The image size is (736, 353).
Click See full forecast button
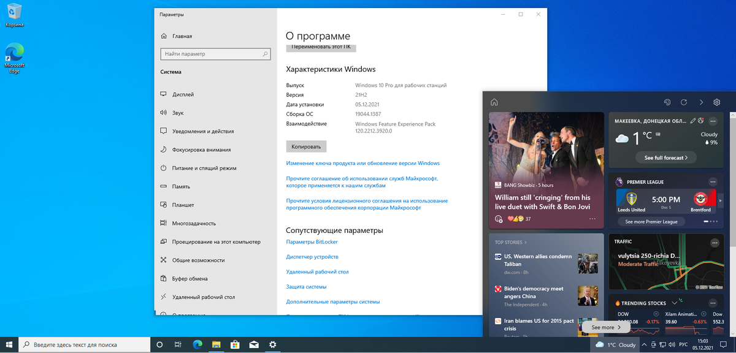point(665,158)
